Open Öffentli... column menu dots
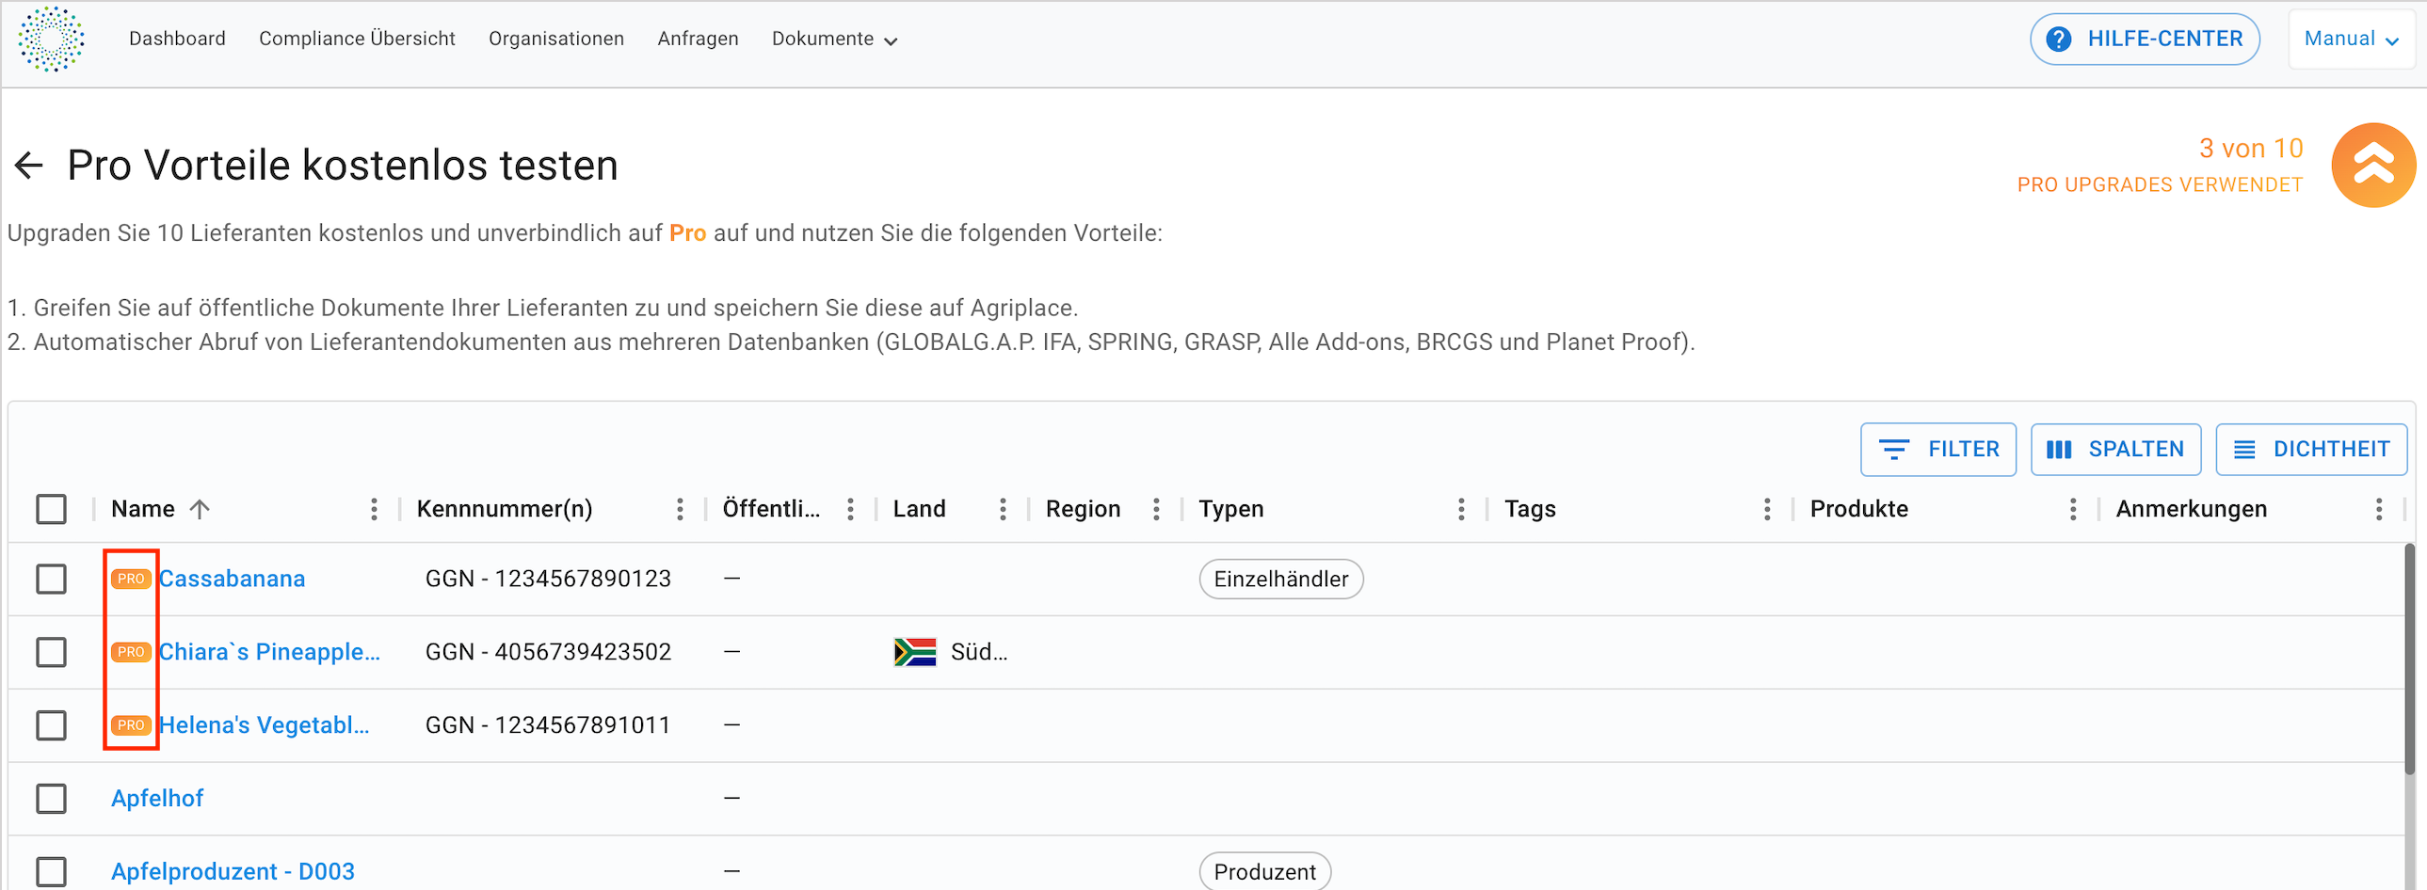Viewport: 2427px width, 890px height. coord(850,510)
